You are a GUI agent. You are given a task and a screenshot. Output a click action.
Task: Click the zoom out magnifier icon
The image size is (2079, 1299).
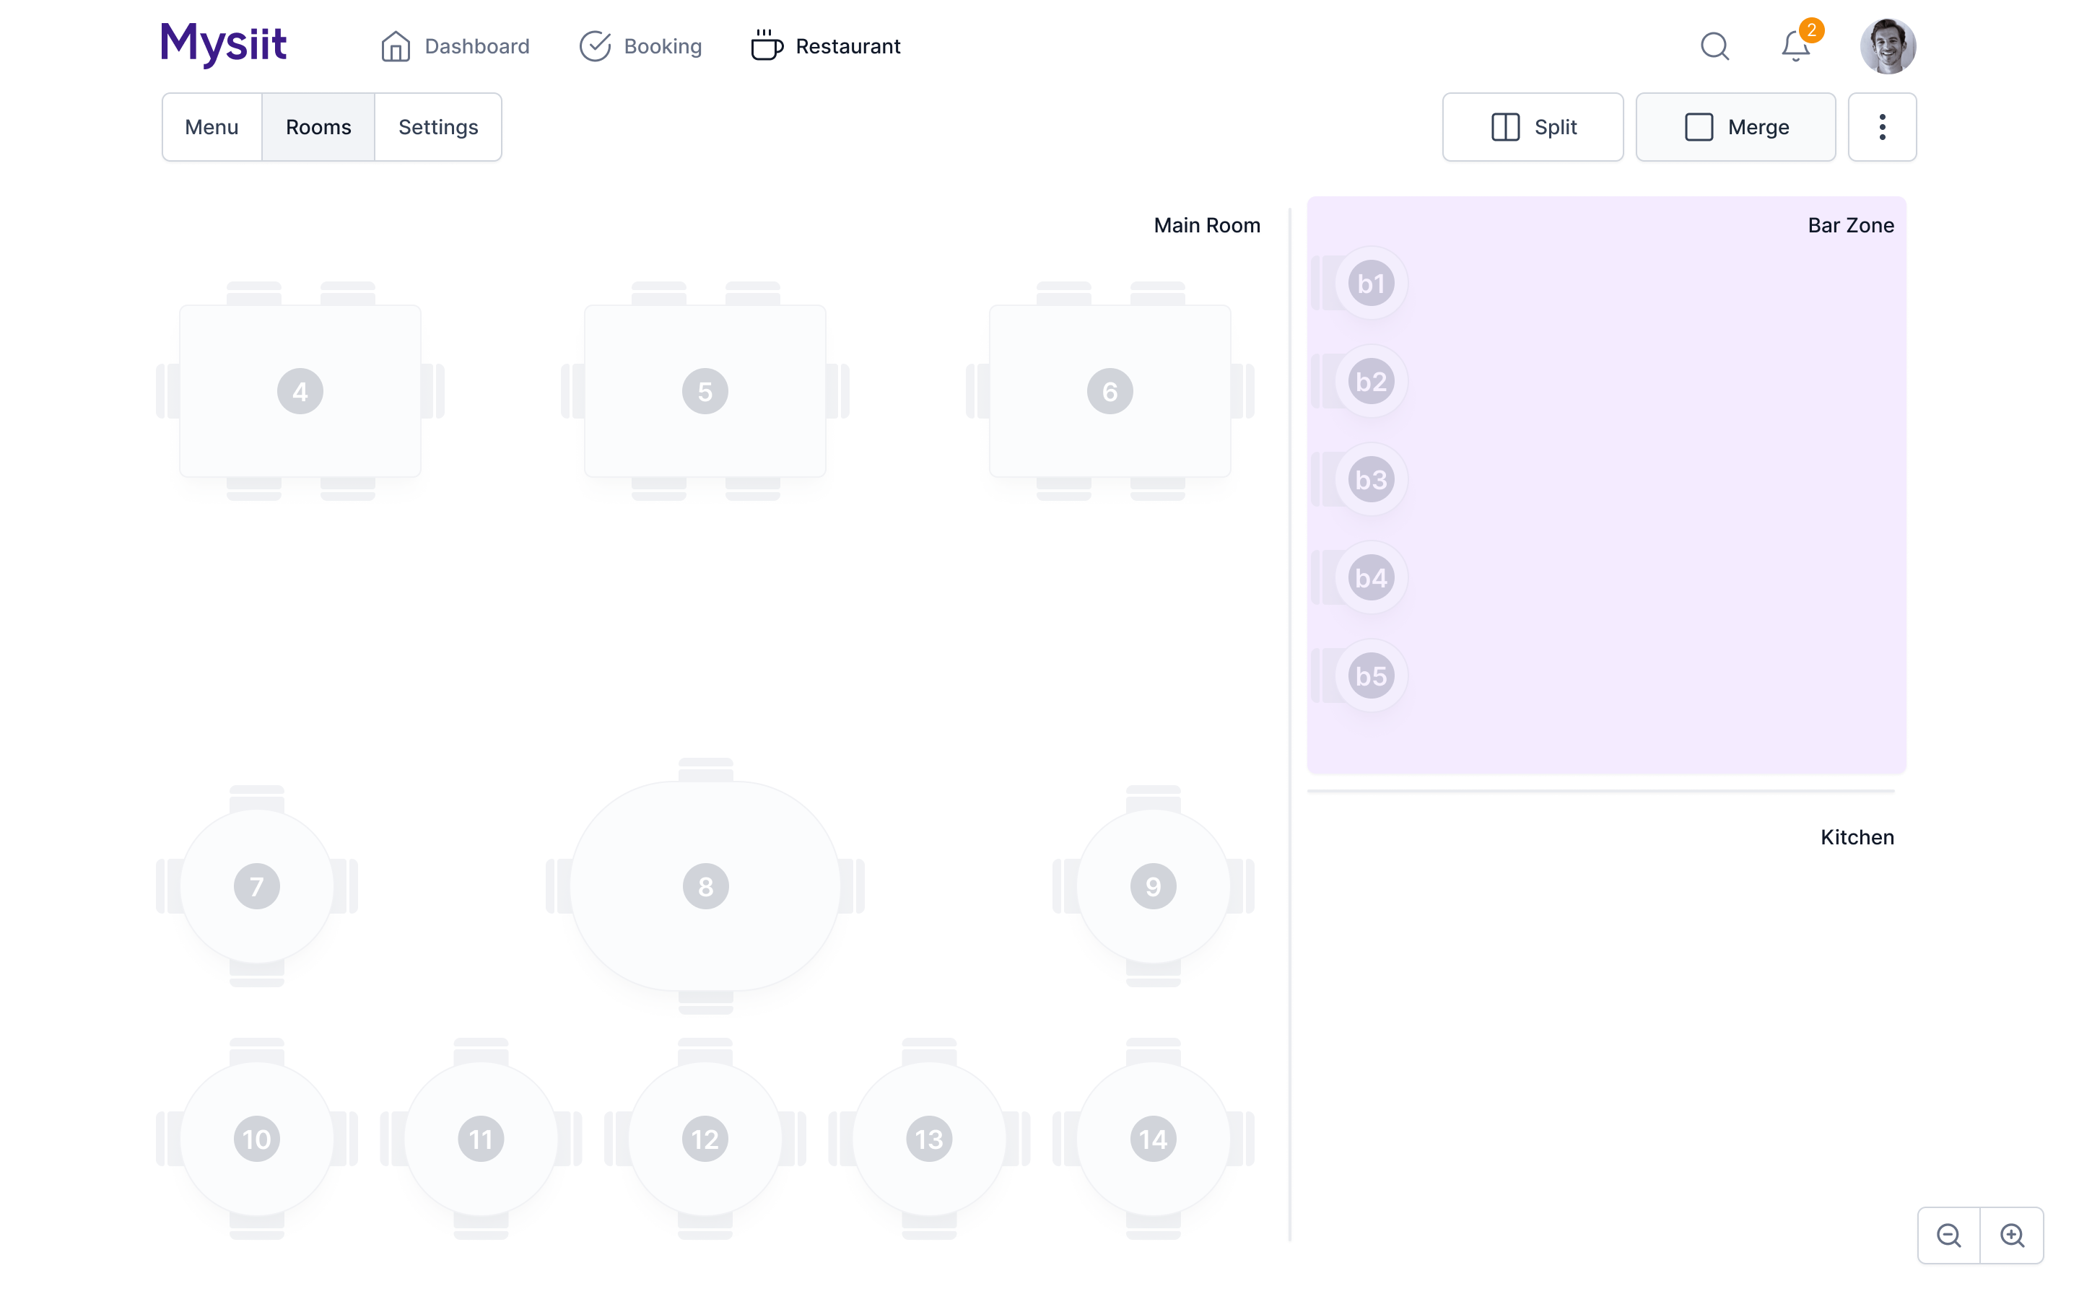point(1948,1235)
